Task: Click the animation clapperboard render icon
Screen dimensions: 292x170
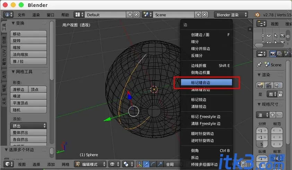Action: point(269,85)
